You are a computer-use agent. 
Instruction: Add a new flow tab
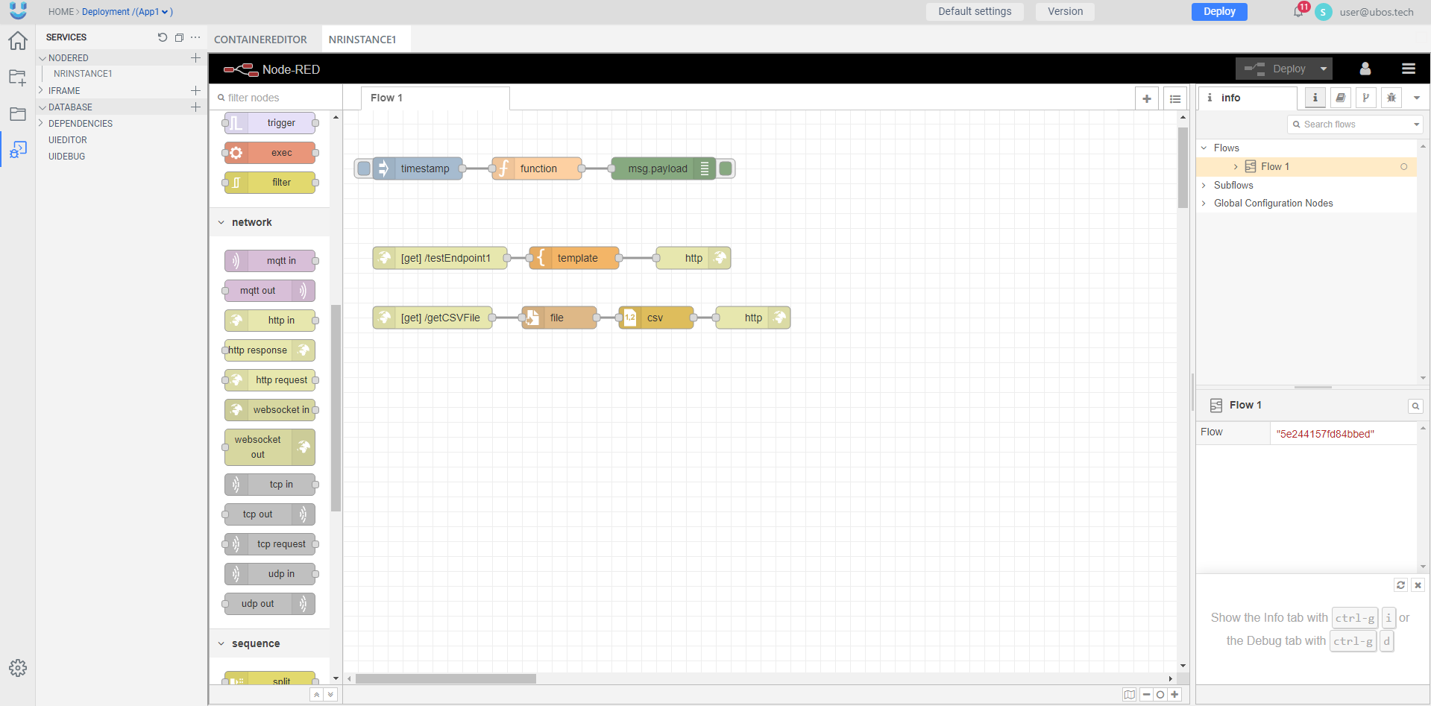pyautogui.click(x=1147, y=98)
